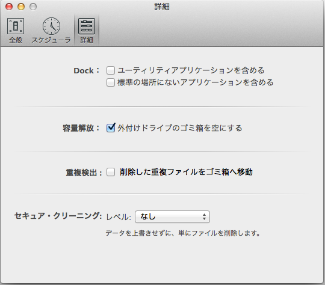
Task: Click the 削除した重複ファイルをゴミ箱へ移動 label text
Action: [x=186, y=172]
